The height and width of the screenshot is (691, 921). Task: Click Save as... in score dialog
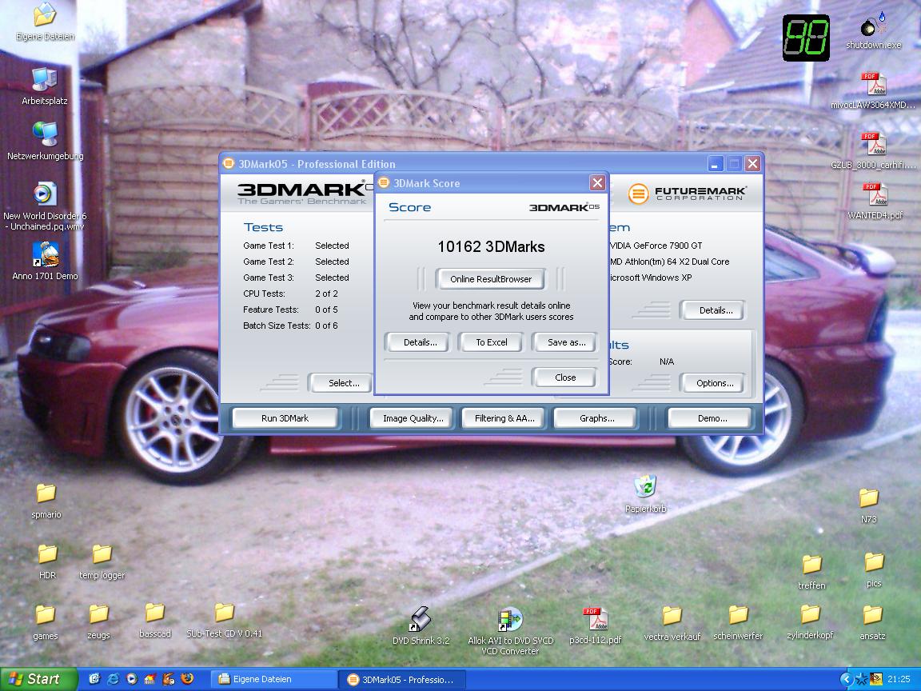coord(566,342)
